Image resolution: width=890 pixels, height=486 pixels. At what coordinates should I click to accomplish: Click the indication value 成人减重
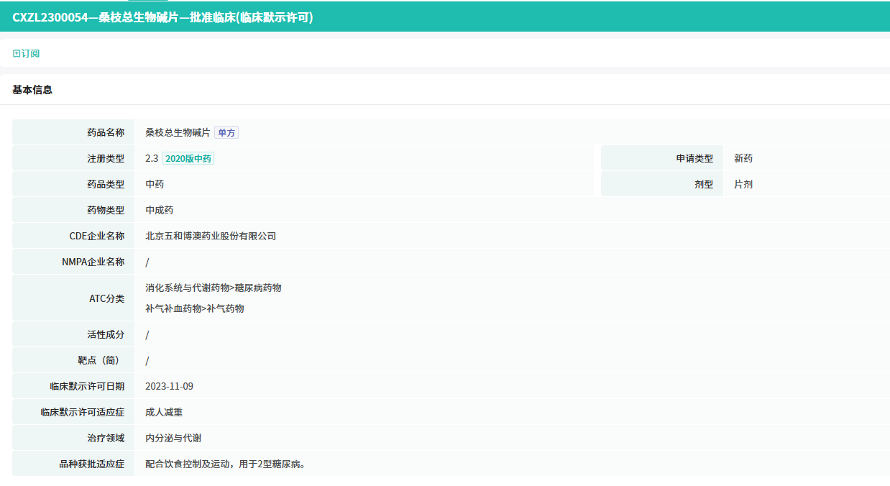point(164,412)
